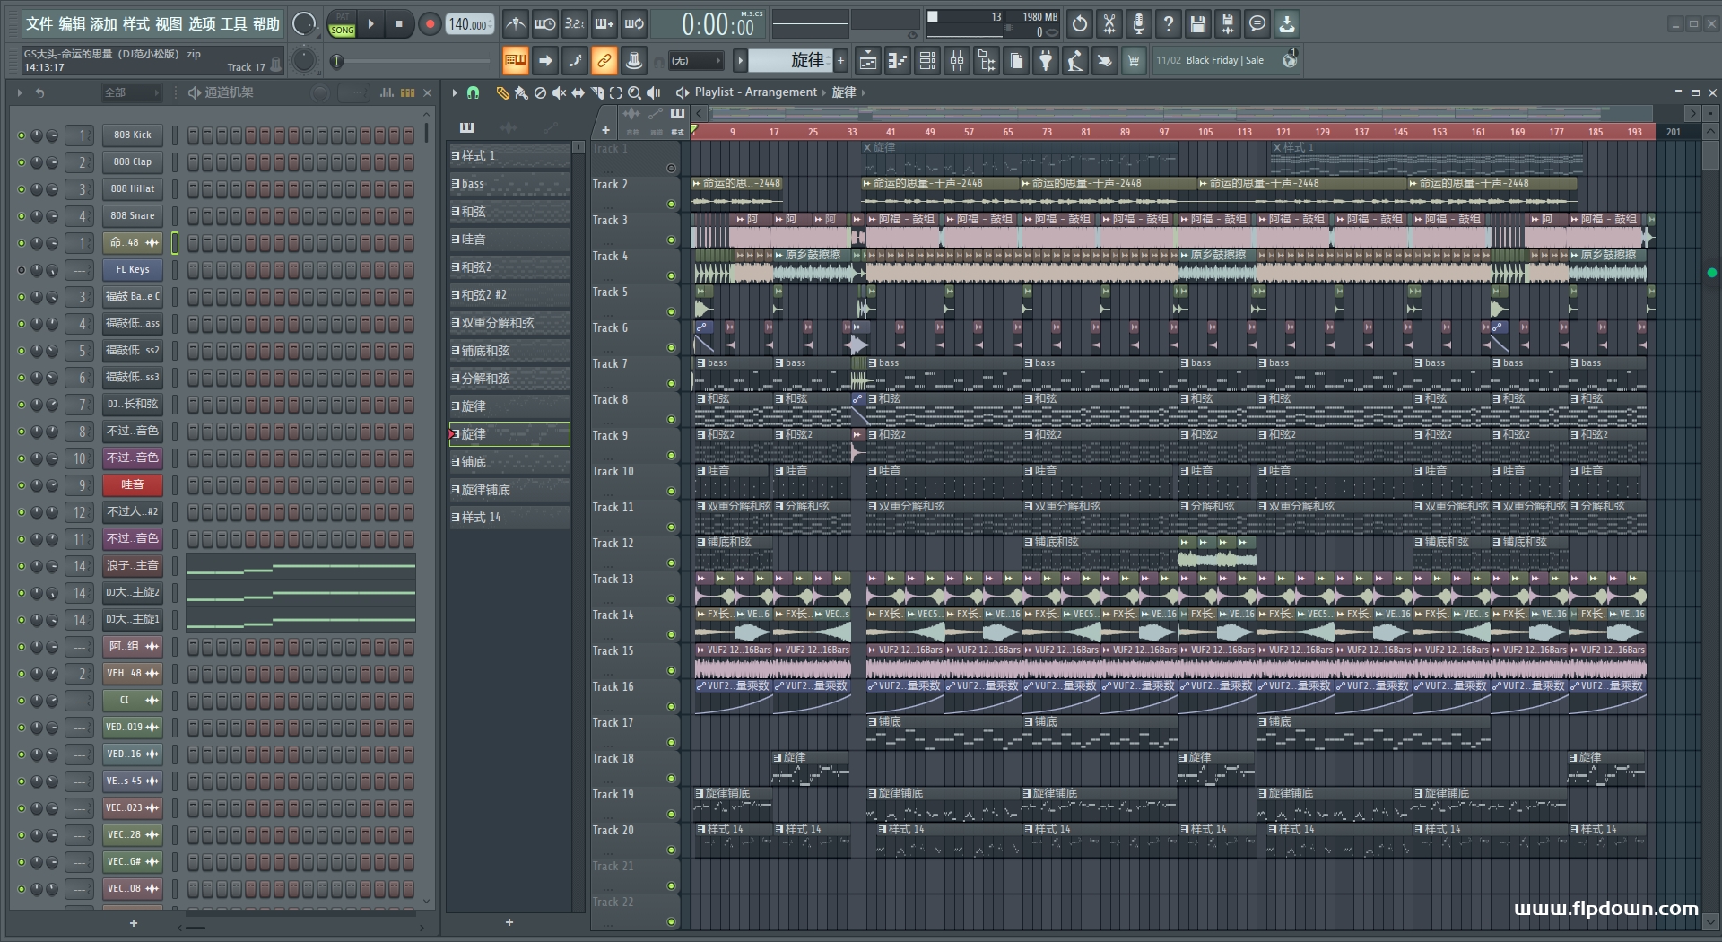Click the master volume knob
The height and width of the screenshot is (942, 1722).
pyautogui.click(x=305, y=24)
